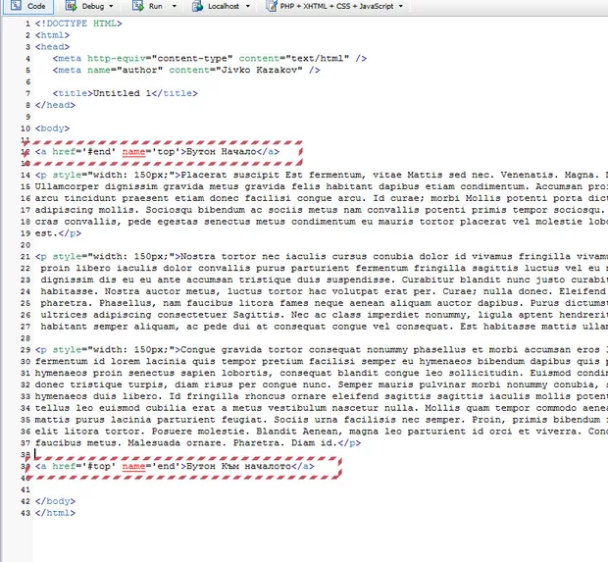Click the line starting 'ultrices adipiscing consectetuer'
This screenshot has height=562, width=608.
point(325,315)
